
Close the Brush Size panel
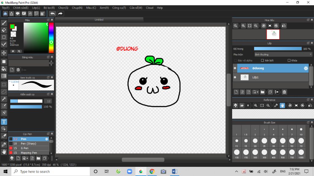pos(312,122)
